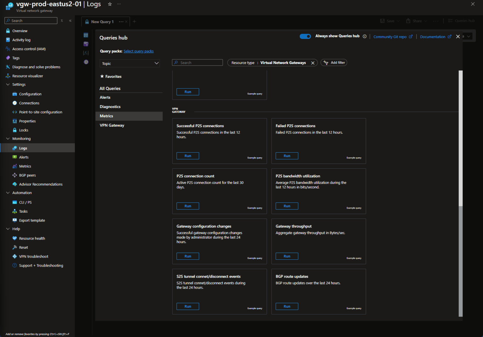Image resolution: width=483 pixels, height=337 pixels.
Task: Open Activity log from the sidebar icon
Action: (8, 40)
